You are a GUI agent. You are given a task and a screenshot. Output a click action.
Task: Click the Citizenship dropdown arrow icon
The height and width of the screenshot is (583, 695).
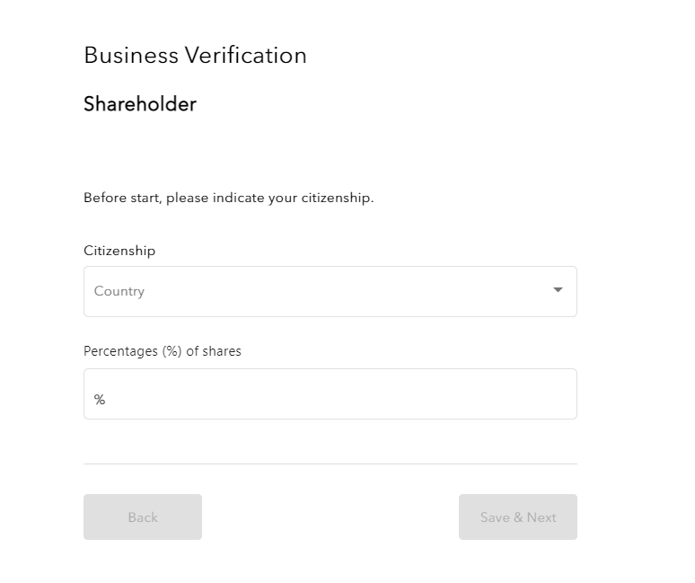click(x=558, y=290)
